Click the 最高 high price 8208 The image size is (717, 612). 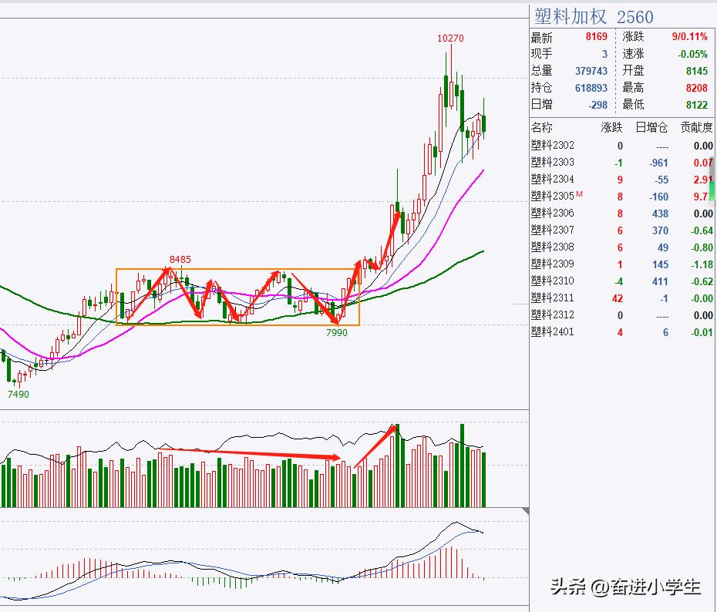(x=697, y=88)
